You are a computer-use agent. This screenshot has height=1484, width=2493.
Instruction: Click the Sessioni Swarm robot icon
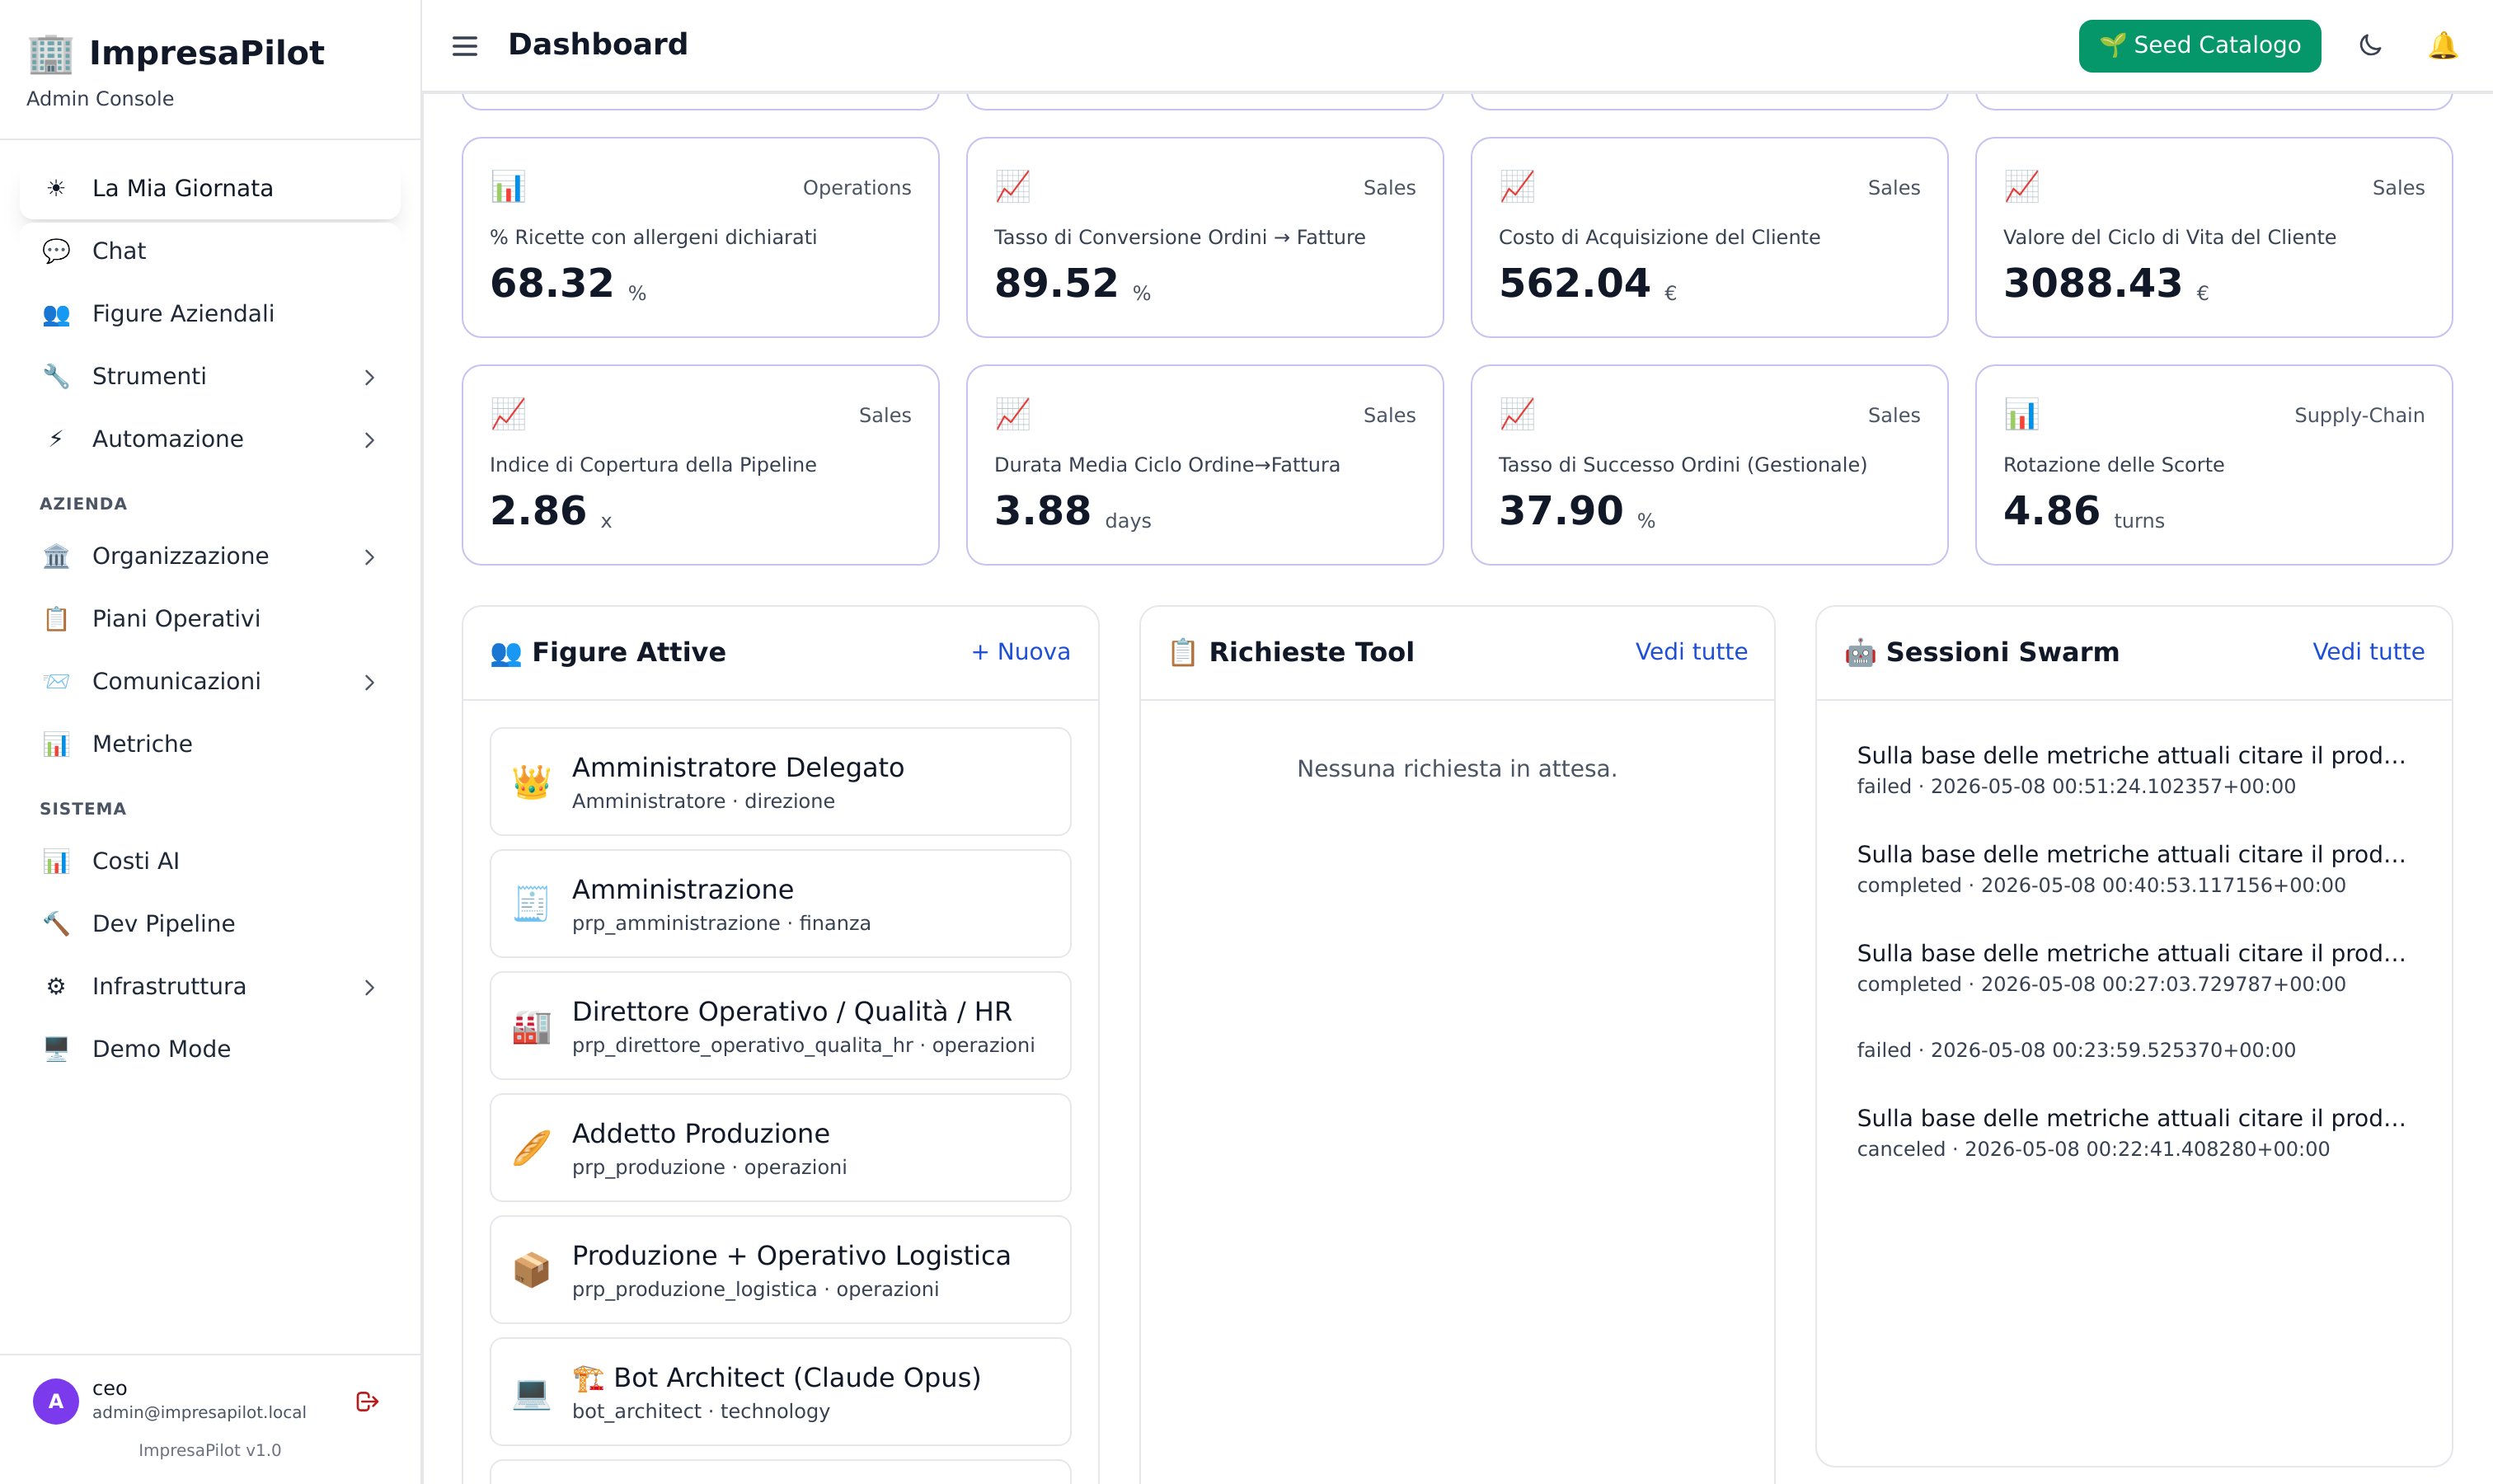1860,652
